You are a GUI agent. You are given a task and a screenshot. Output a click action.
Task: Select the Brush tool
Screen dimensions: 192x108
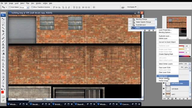3,41
